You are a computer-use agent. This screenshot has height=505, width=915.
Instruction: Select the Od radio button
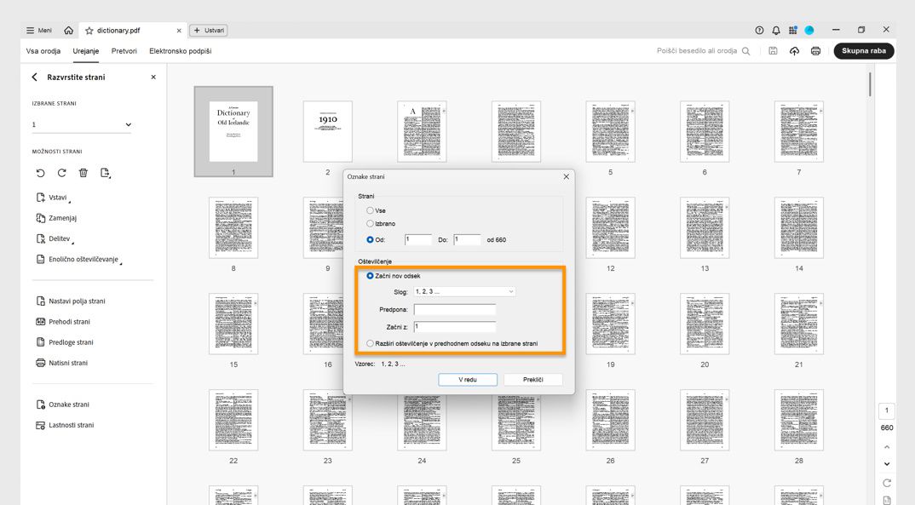370,239
